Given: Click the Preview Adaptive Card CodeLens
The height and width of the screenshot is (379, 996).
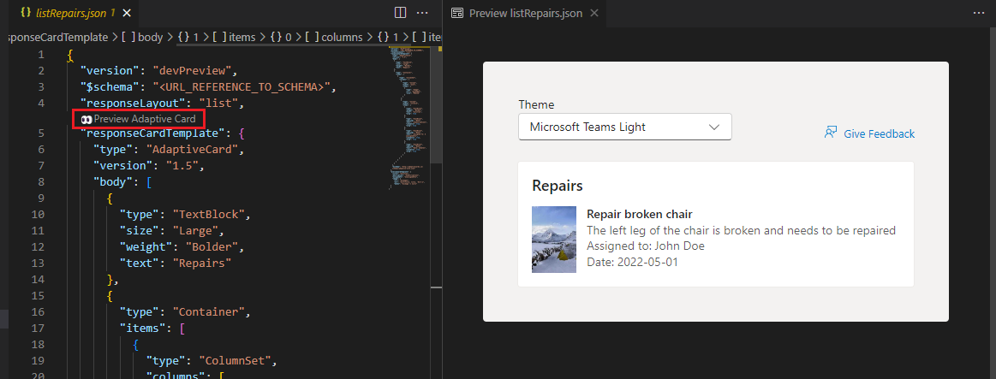Looking at the screenshot, I should (x=139, y=119).
